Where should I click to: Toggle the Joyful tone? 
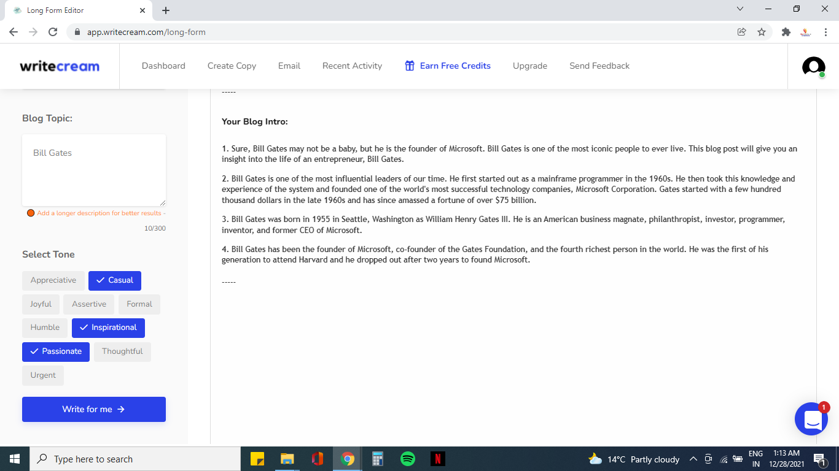[x=41, y=304]
